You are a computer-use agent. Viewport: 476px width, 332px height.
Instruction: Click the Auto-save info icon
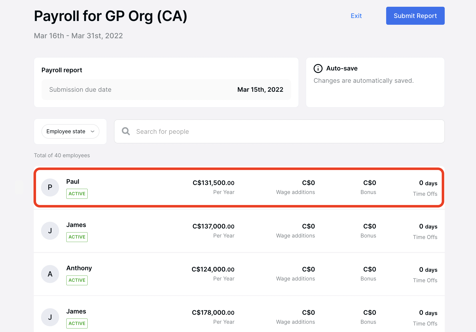click(x=318, y=68)
